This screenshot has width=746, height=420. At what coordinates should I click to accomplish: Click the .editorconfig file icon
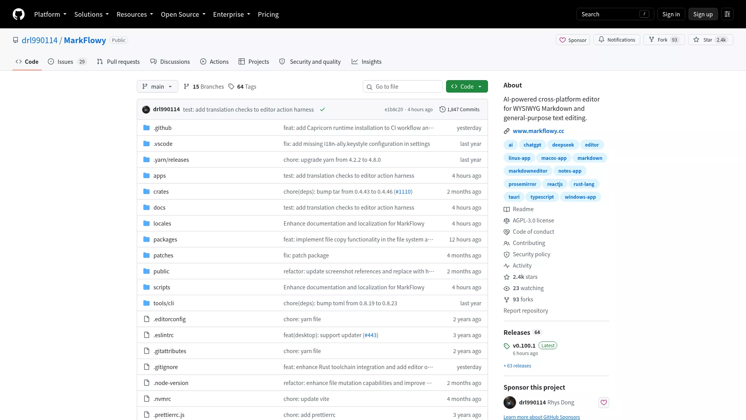(146, 319)
